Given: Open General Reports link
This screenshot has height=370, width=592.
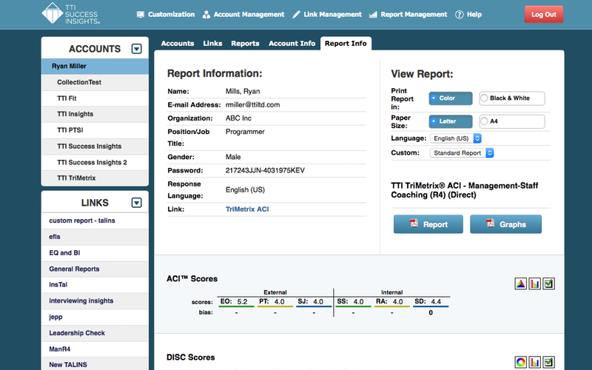Looking at the screenshot, I should point(95,269).
